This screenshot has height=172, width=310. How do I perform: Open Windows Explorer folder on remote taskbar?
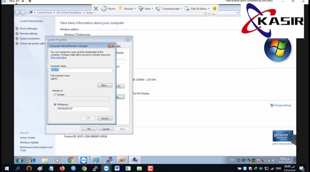45,160
